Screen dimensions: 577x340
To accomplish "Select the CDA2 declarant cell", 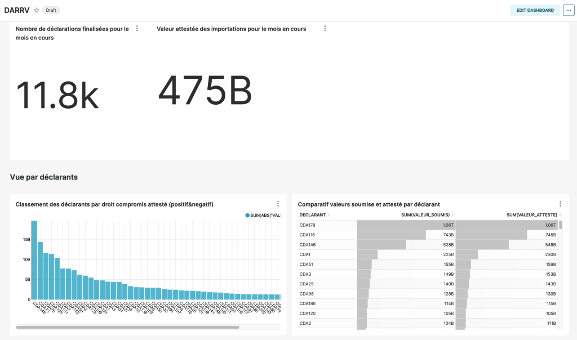I will [x=327, y=324].
